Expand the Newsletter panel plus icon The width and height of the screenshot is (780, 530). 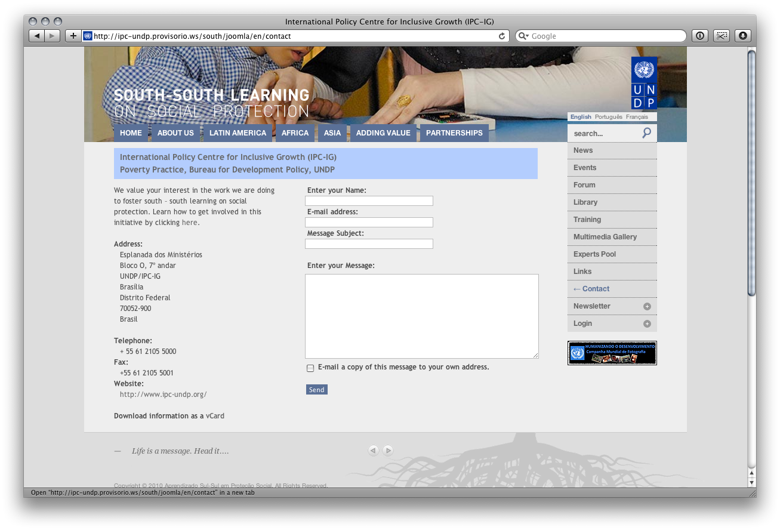[647, 306]
